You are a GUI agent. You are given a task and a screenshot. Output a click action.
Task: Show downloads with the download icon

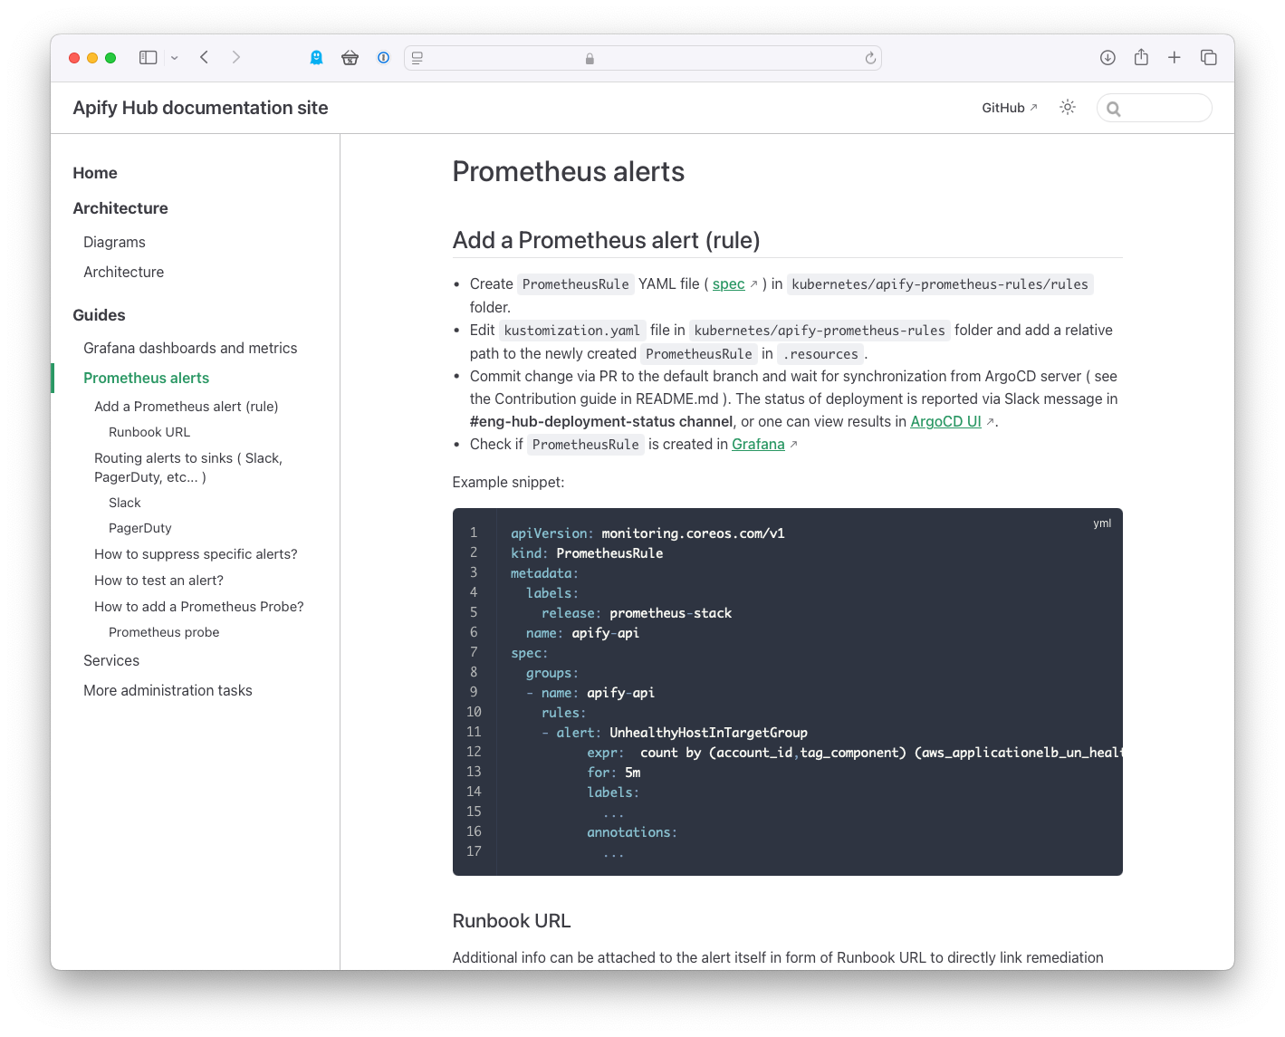tap(1108, 57)
